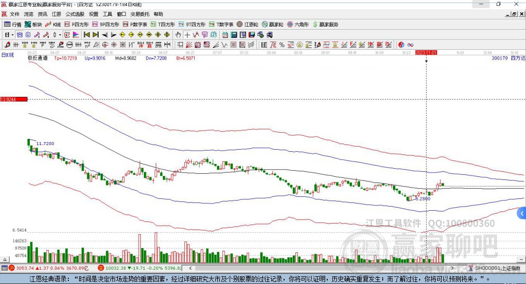Open the 窗口 menu
The width and height of the screenshot is (526, 284).
pos(121,14)
